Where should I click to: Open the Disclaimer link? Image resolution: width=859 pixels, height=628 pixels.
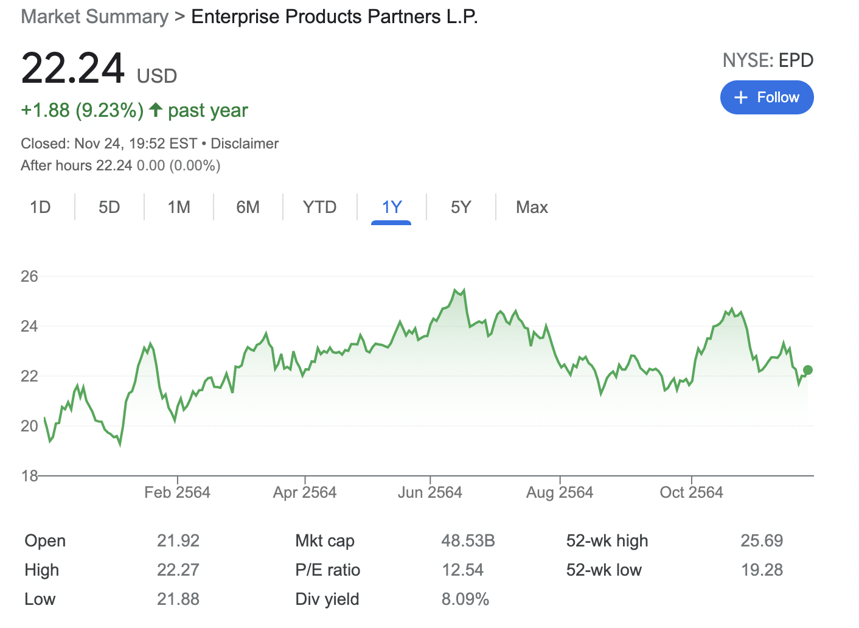pyautogui.click(x=245, y=144)
